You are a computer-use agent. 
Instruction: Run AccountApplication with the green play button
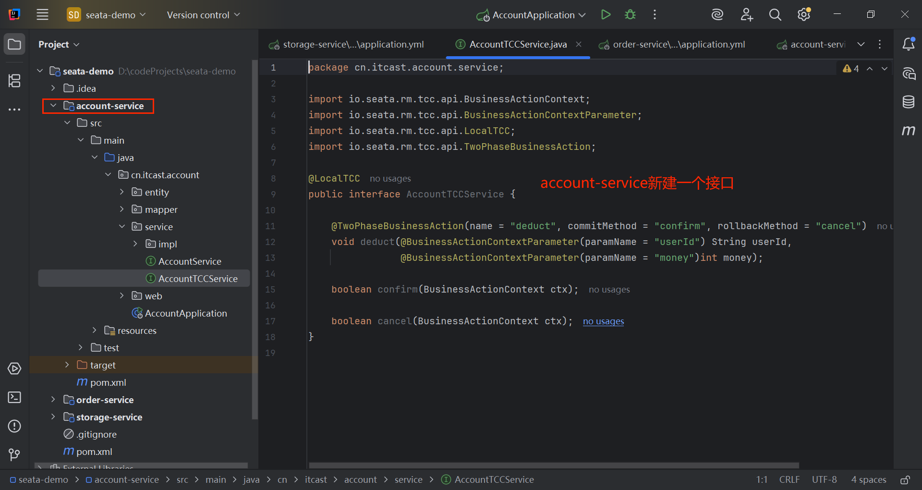606,14
